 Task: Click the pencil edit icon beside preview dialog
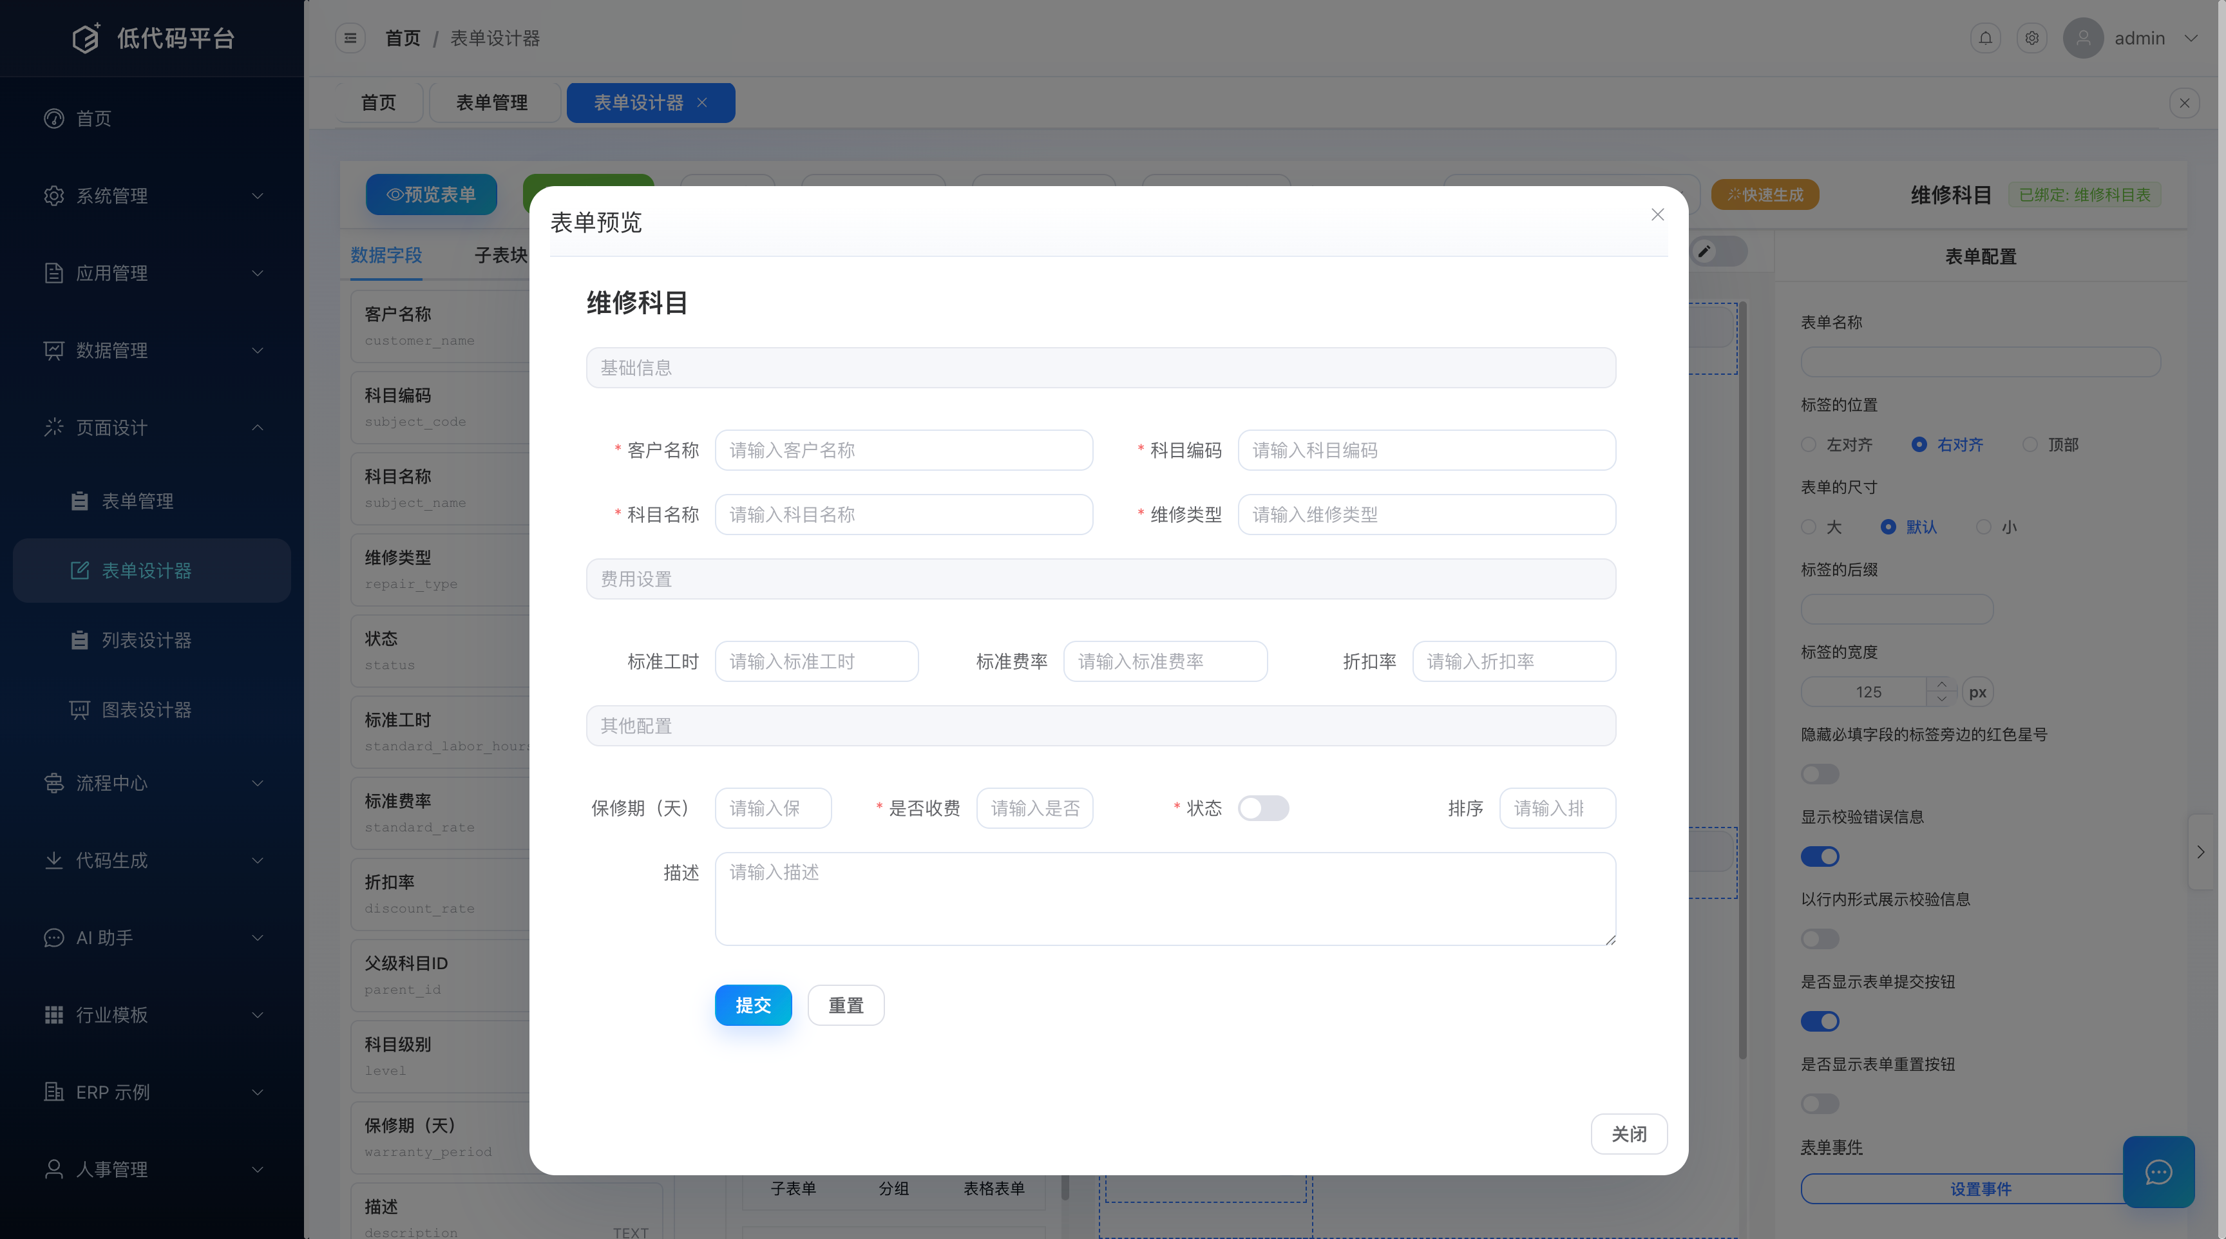coord(1704,251)
